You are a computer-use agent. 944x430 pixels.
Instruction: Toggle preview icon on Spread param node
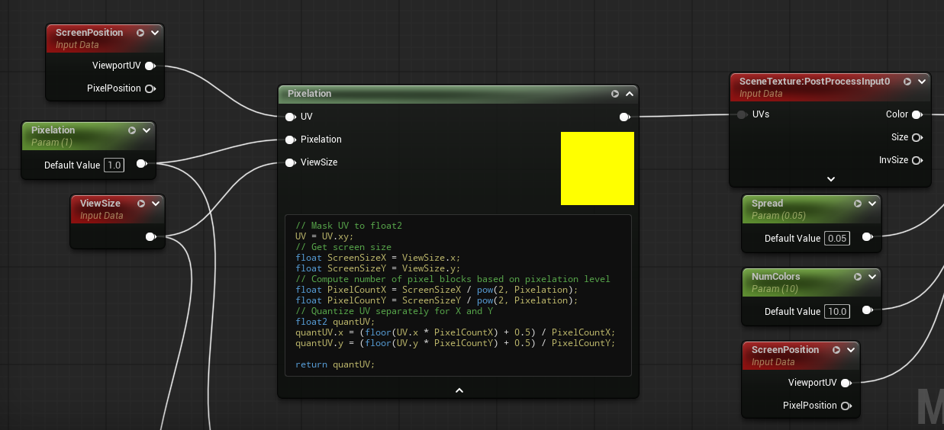click(858, 204)
